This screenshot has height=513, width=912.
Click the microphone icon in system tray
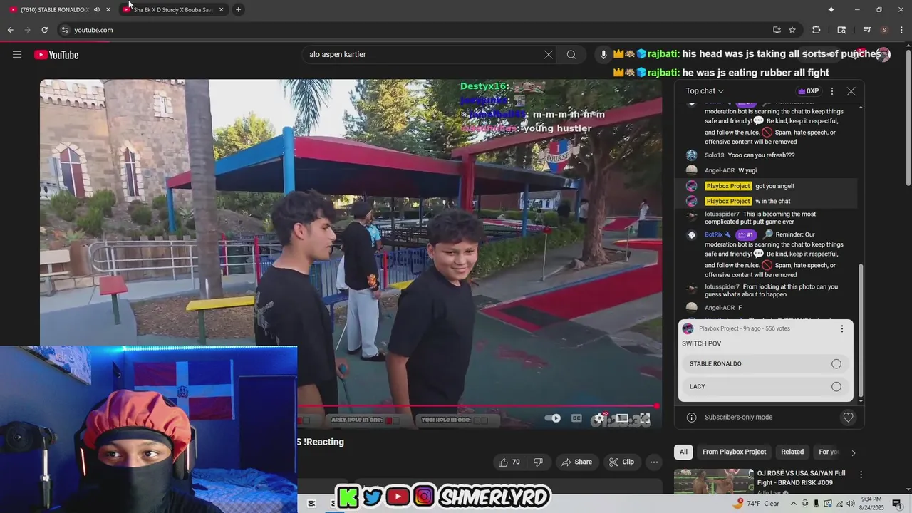click(816, 504)
